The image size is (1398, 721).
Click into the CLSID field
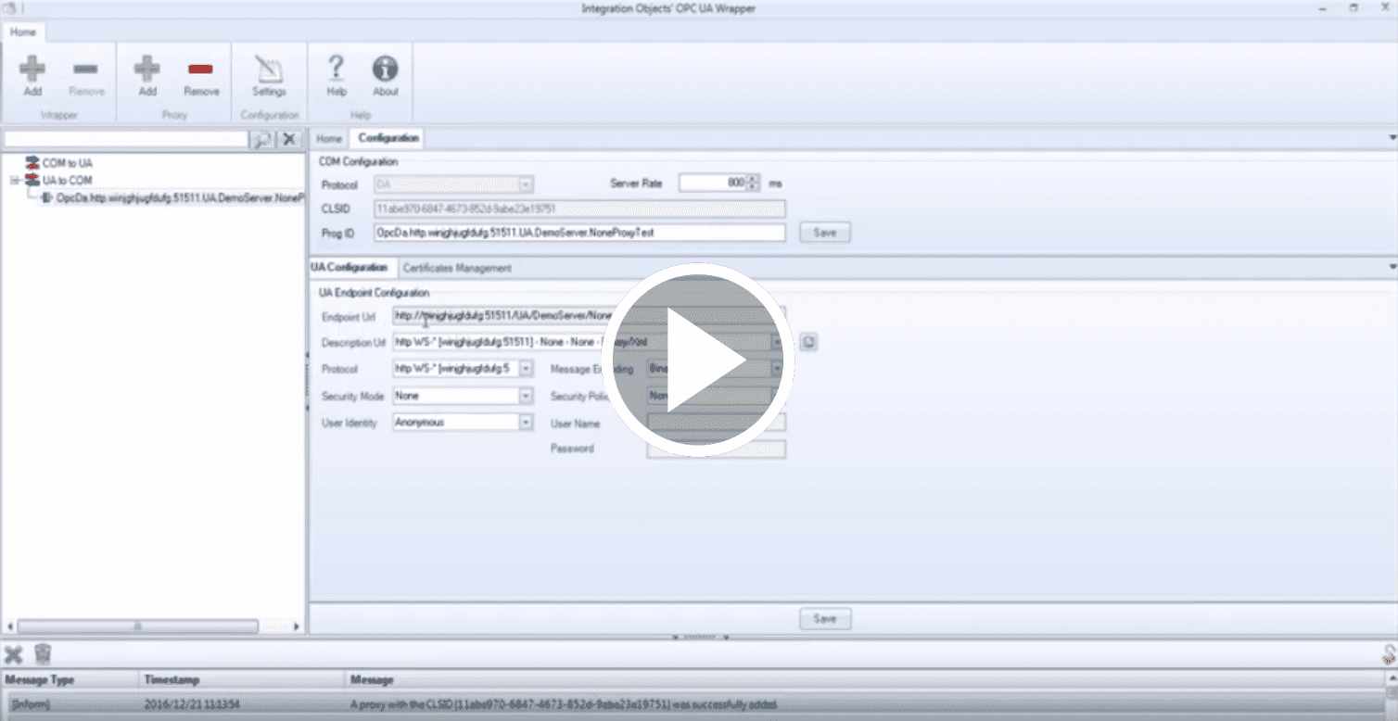click(579, 209)
